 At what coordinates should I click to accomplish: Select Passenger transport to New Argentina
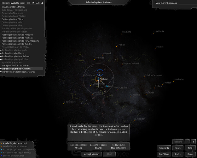(20, 41)
